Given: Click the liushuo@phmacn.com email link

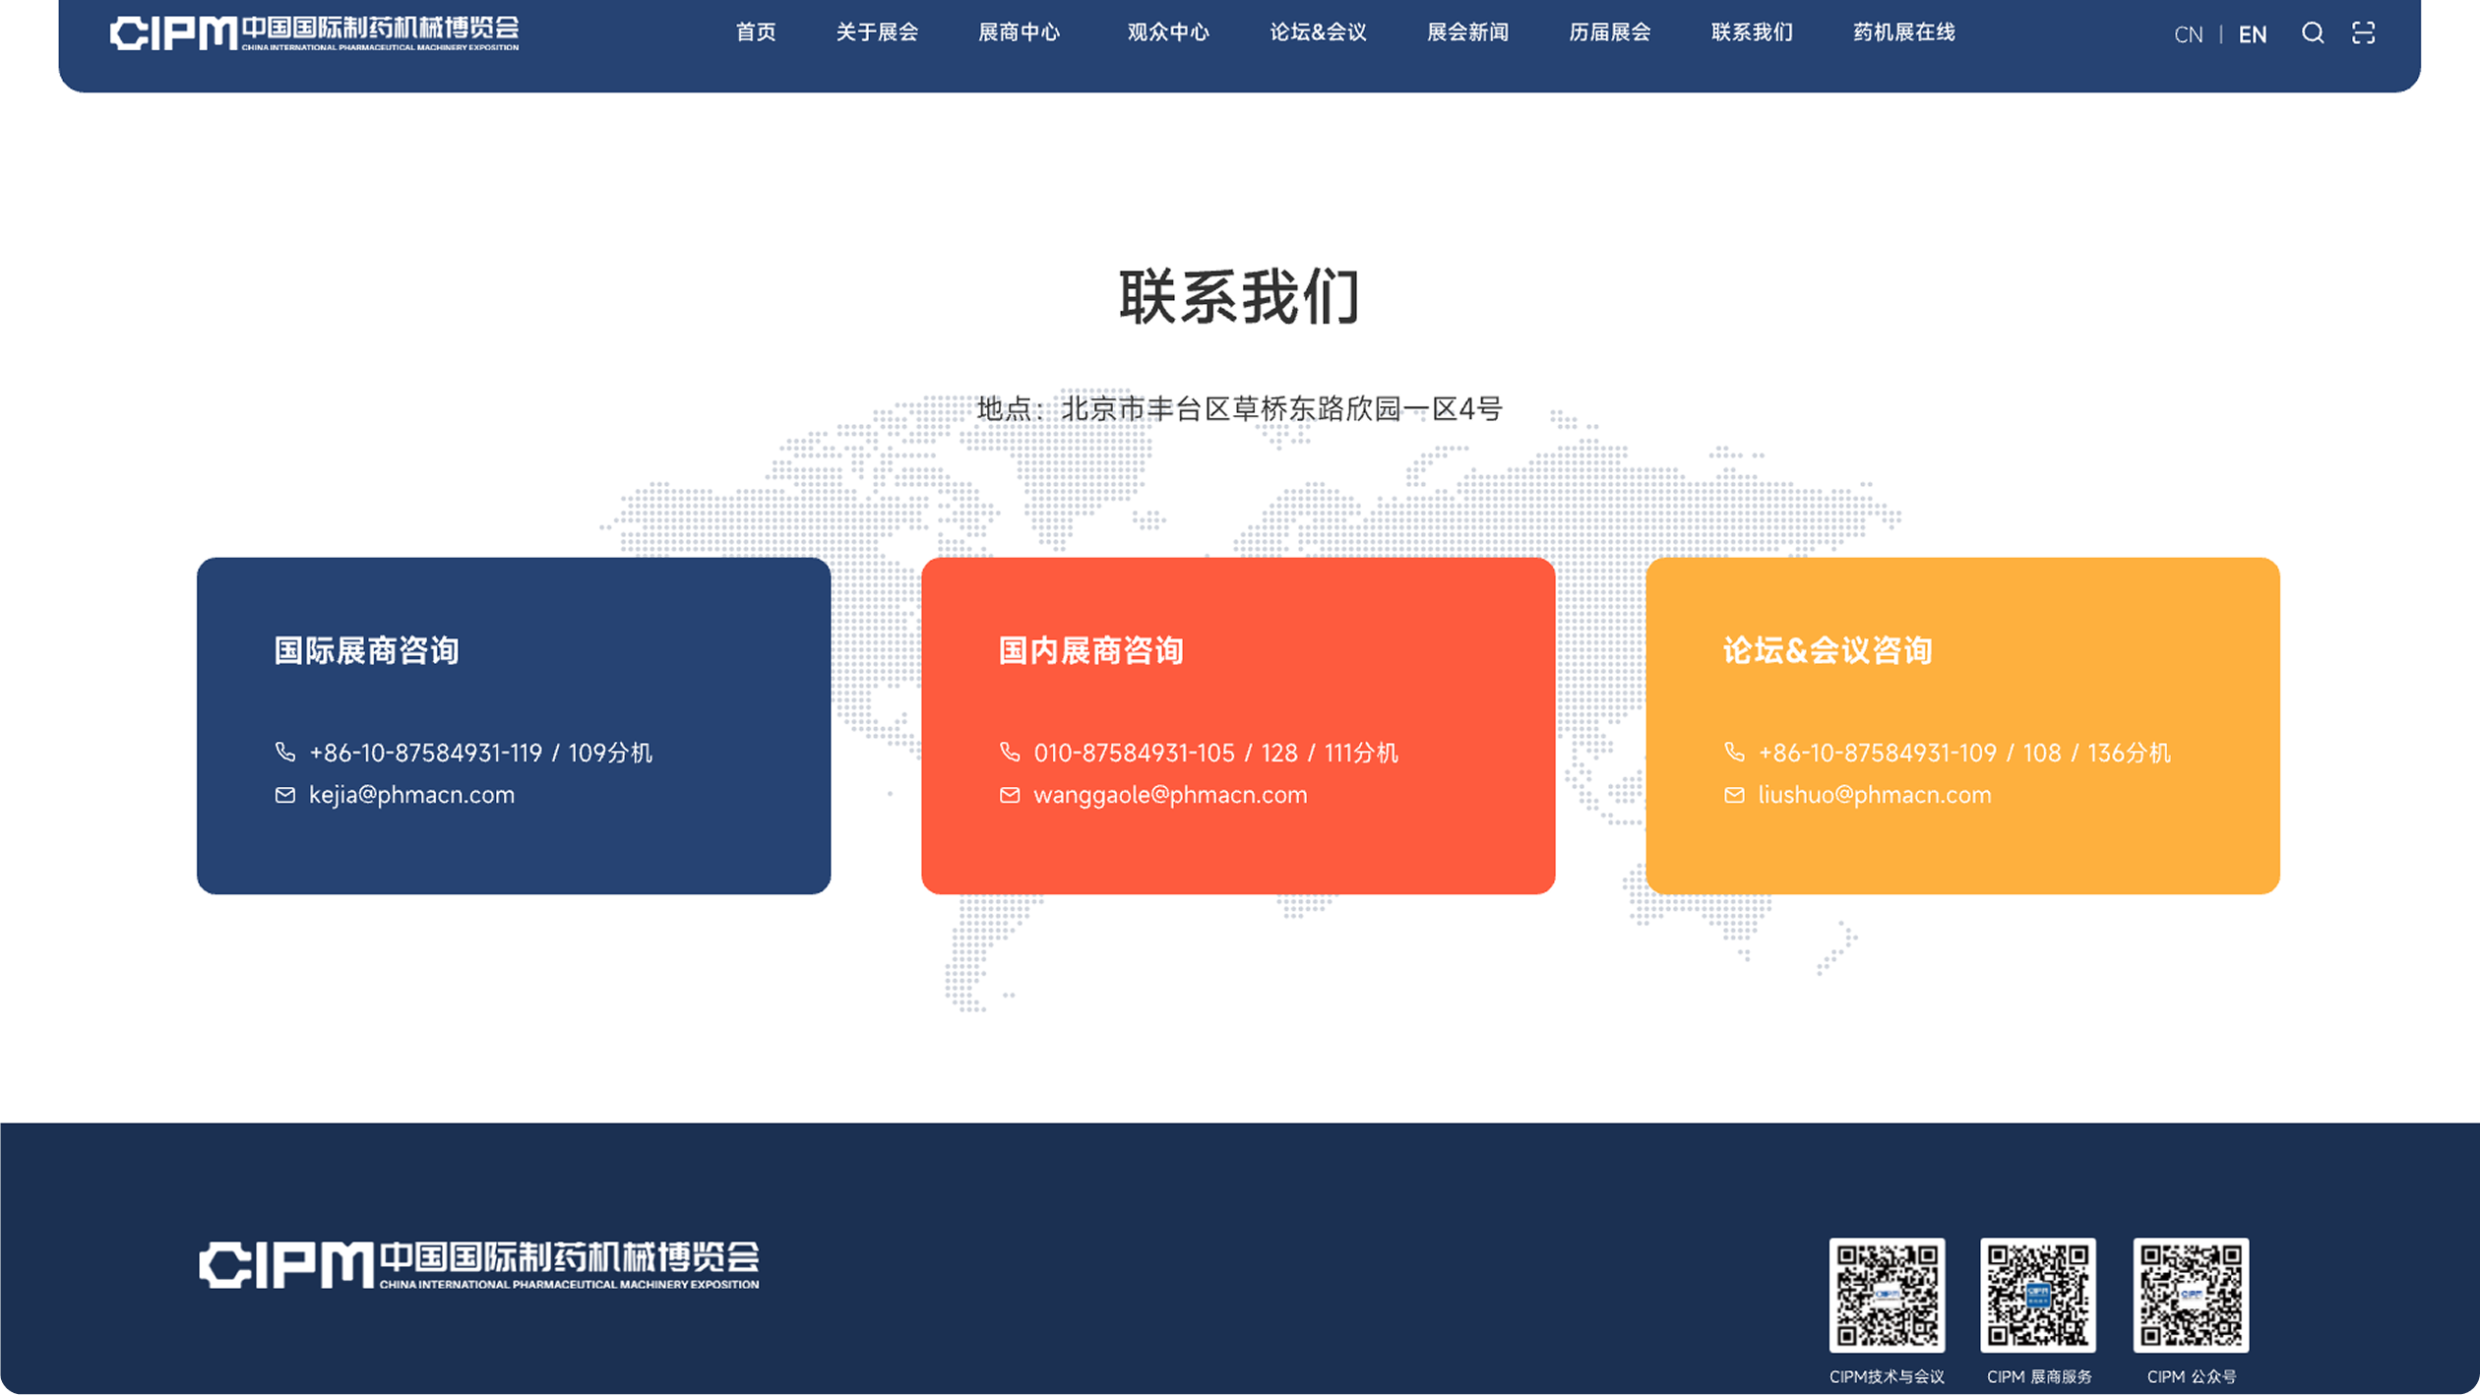Looking at the screenshot, I should (1874, 795).
